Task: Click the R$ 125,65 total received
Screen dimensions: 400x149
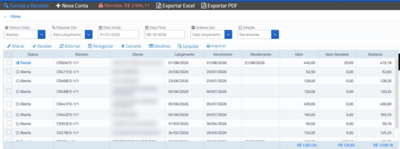Action: [346, 145]
